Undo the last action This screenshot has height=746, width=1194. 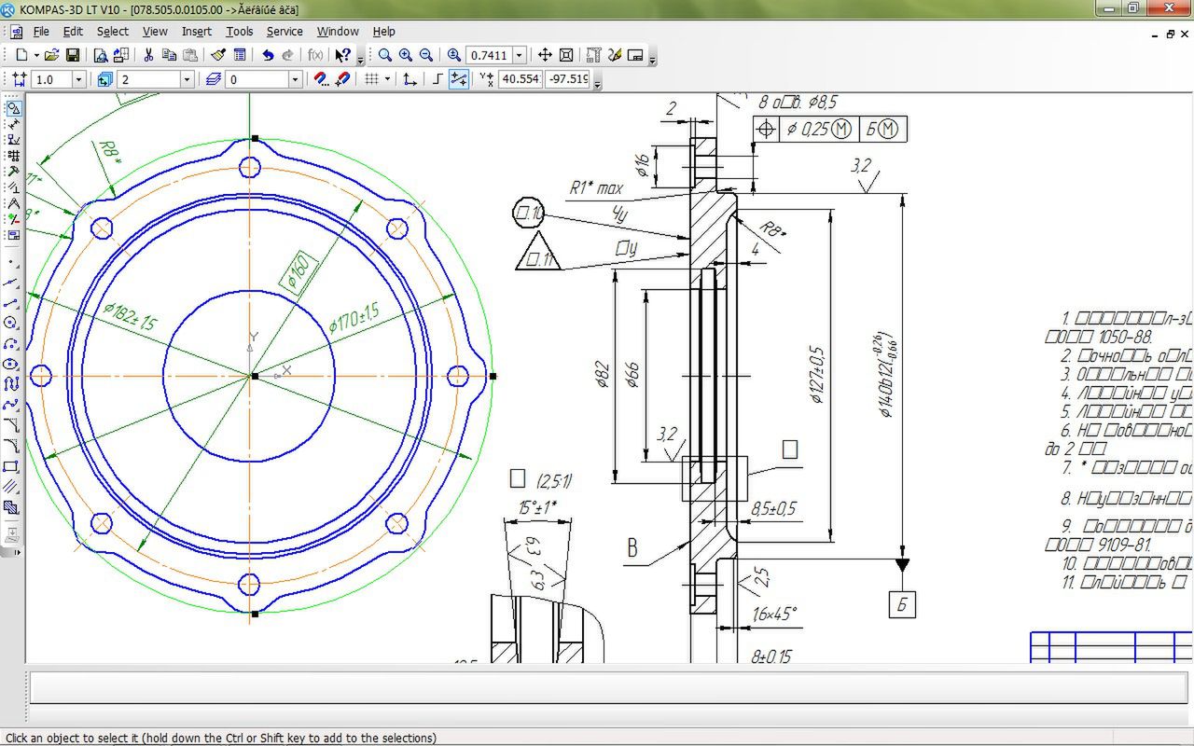click(268, 55)
